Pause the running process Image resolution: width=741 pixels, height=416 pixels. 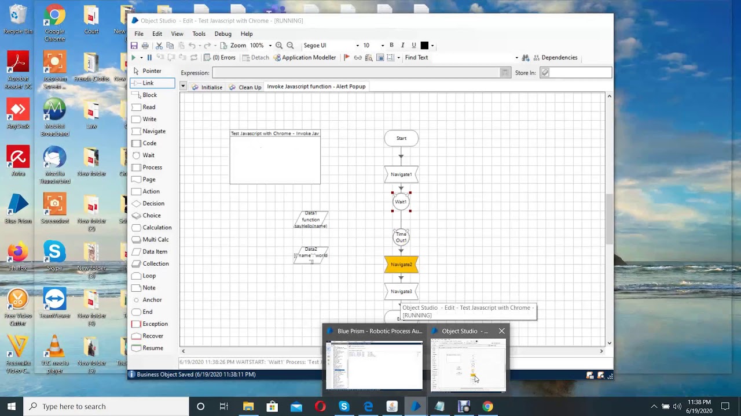[x=149, y=58]
